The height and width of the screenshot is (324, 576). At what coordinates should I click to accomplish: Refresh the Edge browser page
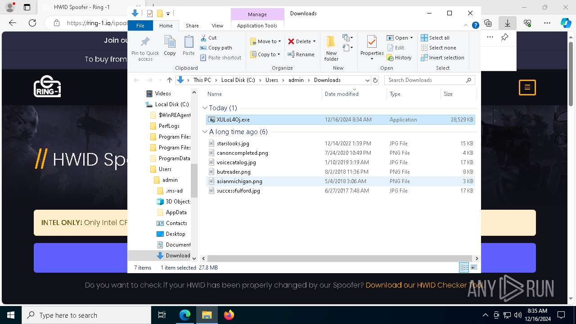32,23
